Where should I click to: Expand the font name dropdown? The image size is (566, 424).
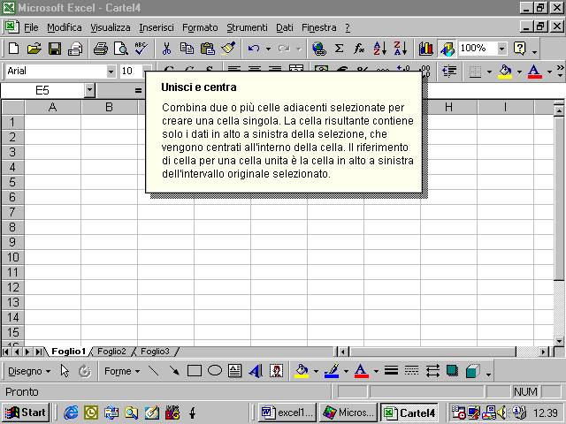pos(111,71)
